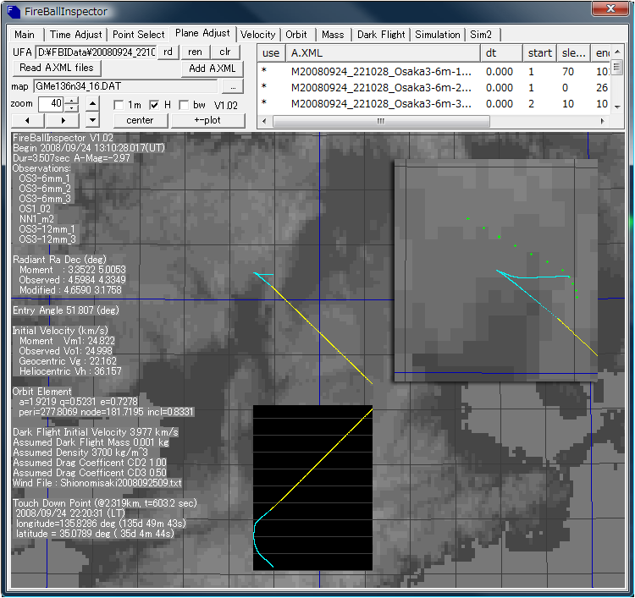Click the center button

[140, 120]
